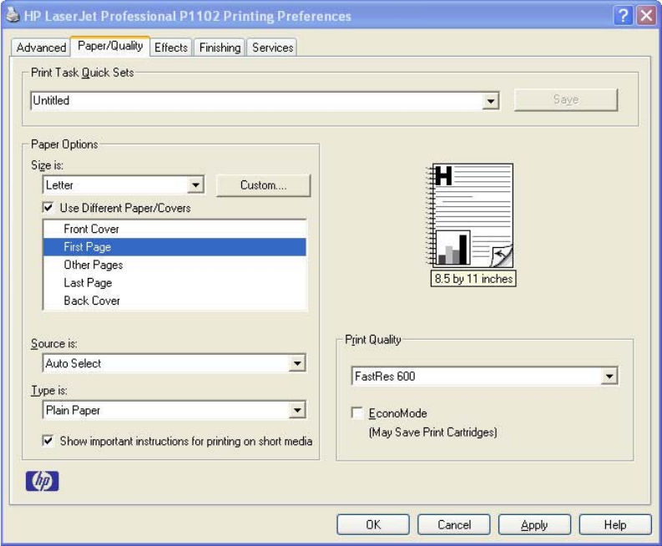Open the Effects tab
The width and height of the screenshot is (662, 546).
171,48
